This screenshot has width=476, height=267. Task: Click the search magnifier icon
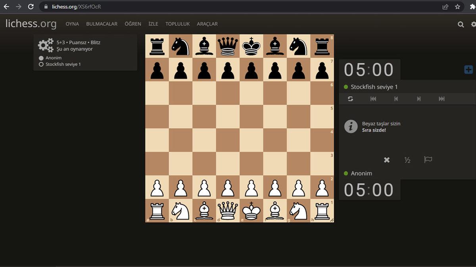(x=461, y=24)
